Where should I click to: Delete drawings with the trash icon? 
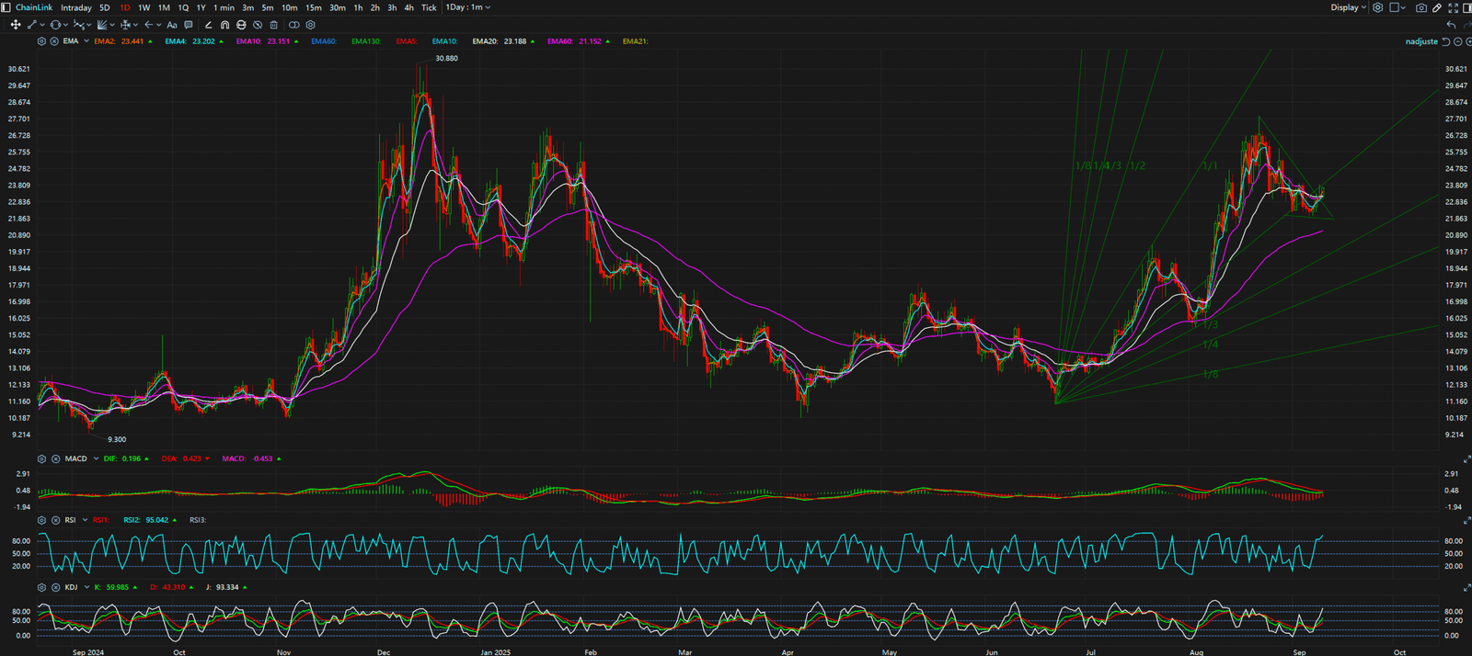tap(273, 25)
